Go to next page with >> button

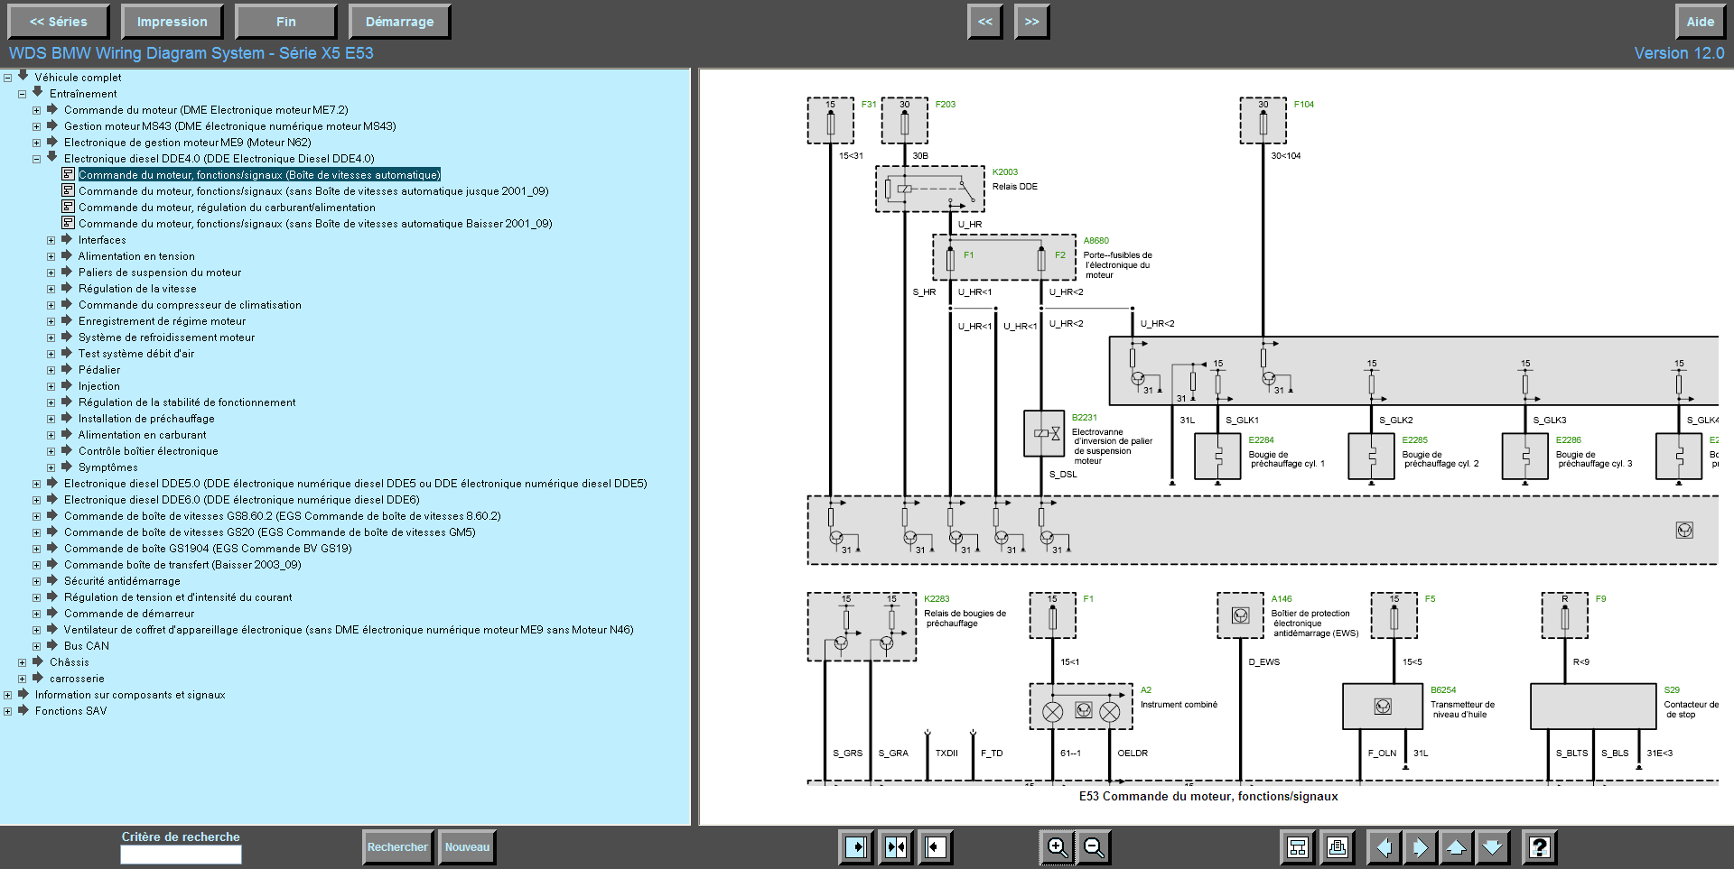click(1031, 22)
